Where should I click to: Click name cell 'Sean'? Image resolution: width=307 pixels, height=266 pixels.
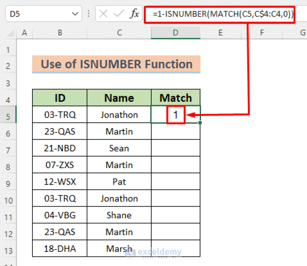tap(119, 148)
